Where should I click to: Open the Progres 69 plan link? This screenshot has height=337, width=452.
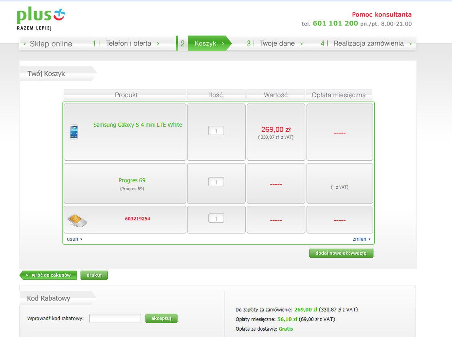point(132,180)
